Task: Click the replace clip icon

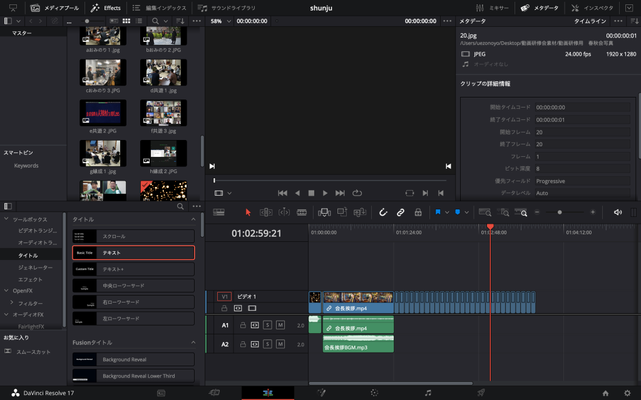Action: point(360,212)
